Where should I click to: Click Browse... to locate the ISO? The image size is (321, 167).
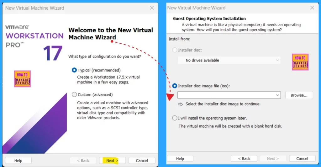point(299,95)
